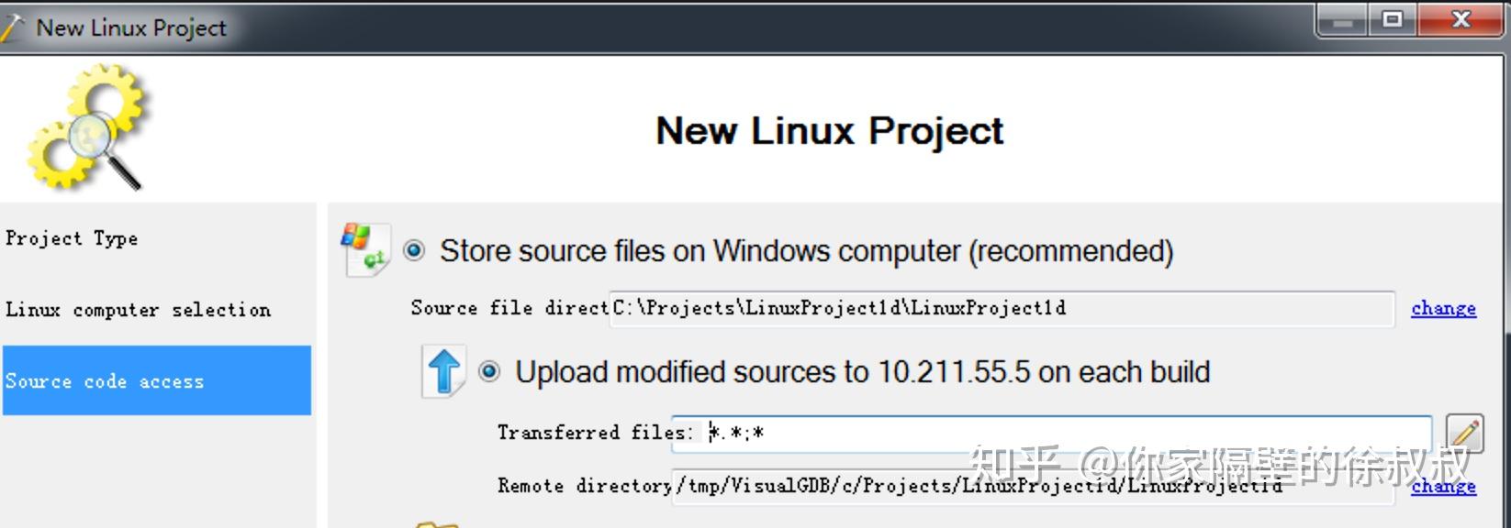
Task: Click the partially visible folder icon at the bottom
Action: pyautogui.click(x=437, y=524)
